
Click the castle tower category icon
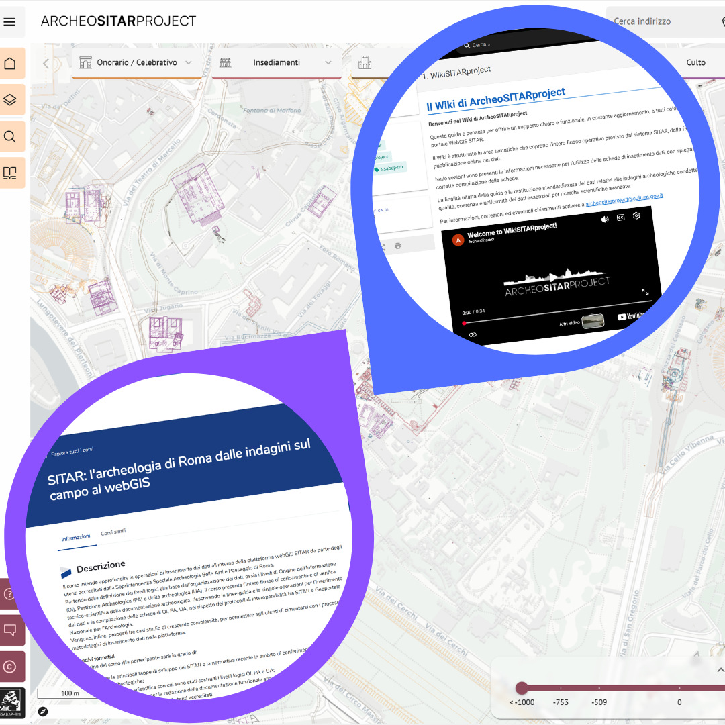click(365, 63)
